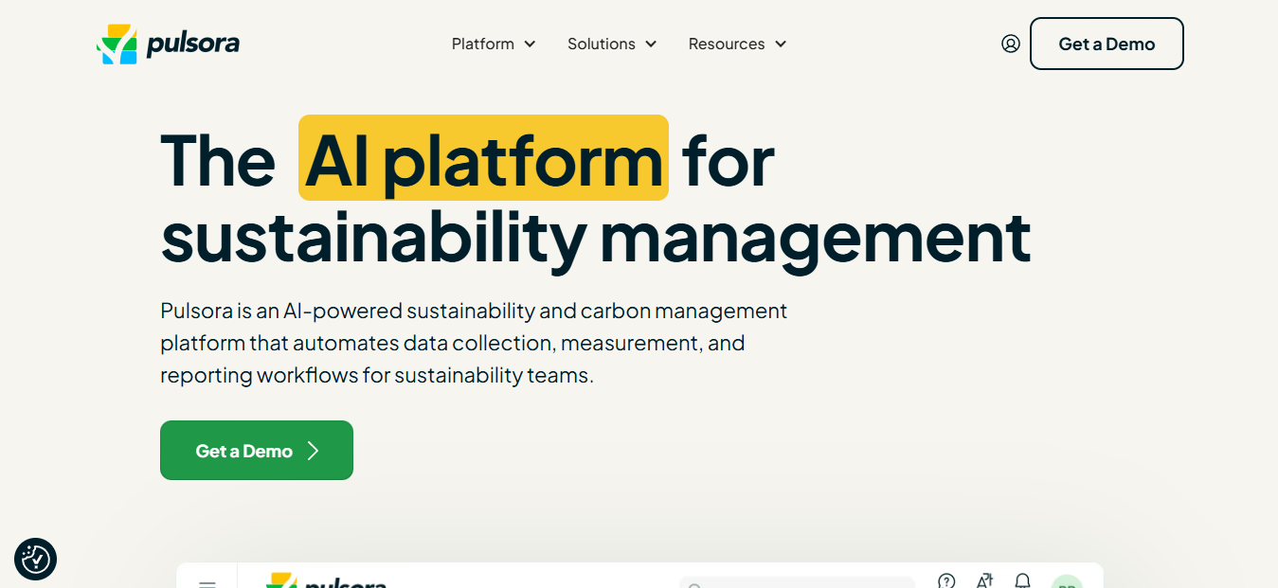Expand the Solutions chevron
Viewport: 1278px width, 588px height.
click(x=651, y=45)
